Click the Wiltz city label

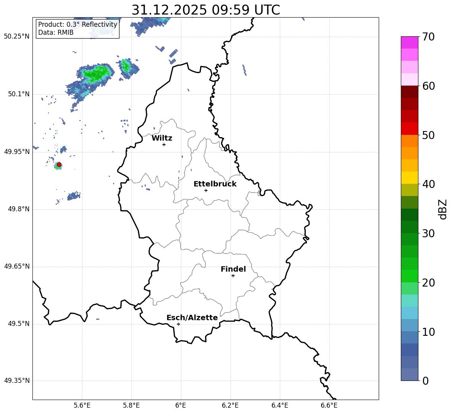click(x=162, y=138)
